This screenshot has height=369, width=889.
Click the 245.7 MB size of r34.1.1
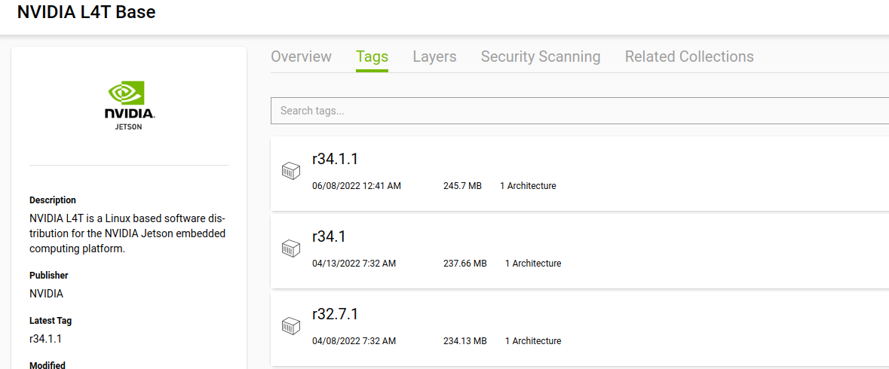tap(462, 186)
